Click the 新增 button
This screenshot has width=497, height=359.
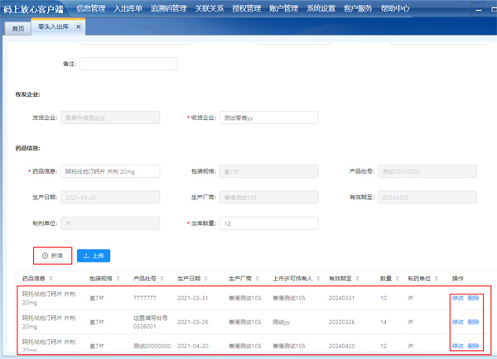pos(52,256)
